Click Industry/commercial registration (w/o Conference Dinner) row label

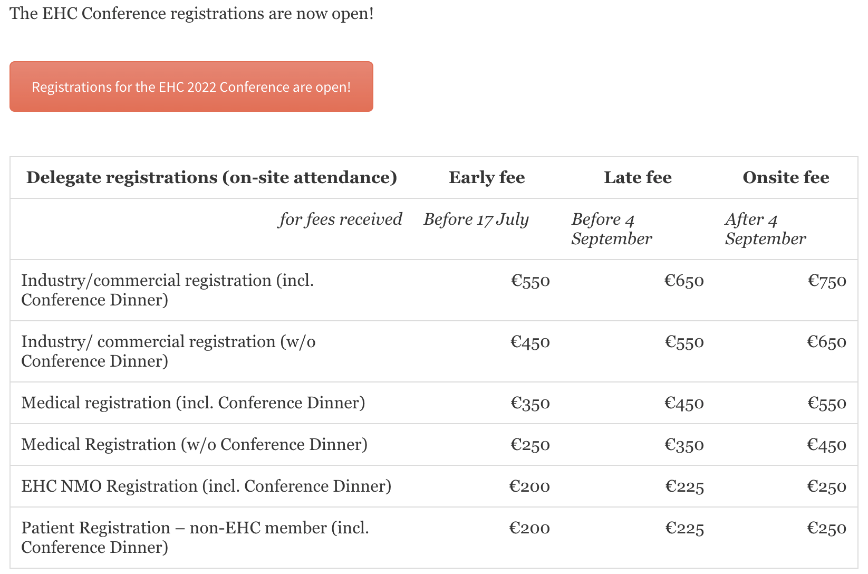(x=168, y=351)
